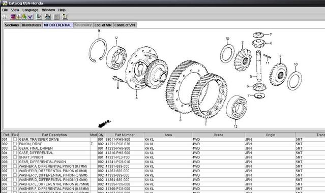Click the green chain-link toolbar icon
Image resolution: width=325 pixels, height=193 pixels.
coord(24,17)
